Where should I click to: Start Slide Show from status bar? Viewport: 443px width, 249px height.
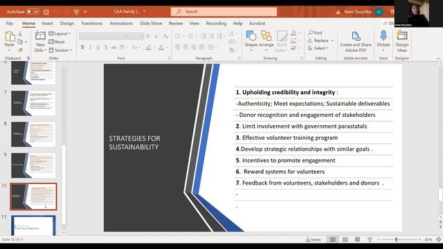coord(370,240)
